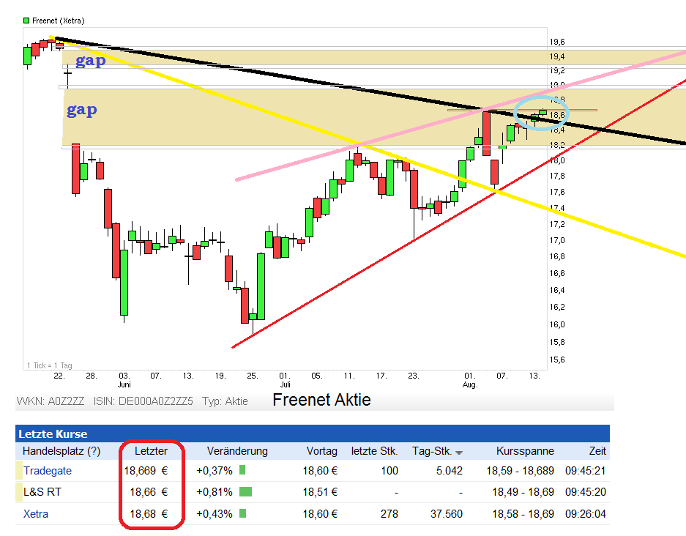The height and width of the screenshot is (536, 686).
Task: Click the green change bar in Tradegate row
Action: [242, 470]
